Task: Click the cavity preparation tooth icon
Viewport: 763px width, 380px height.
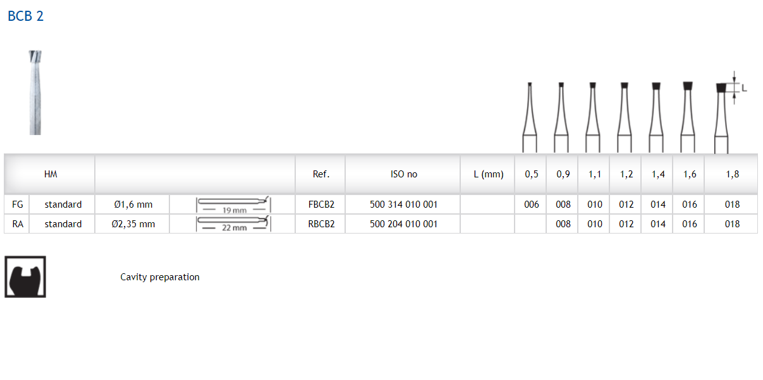Action: [25, 276]
